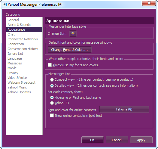Check Show online contacts in bold text
The width and height of the screenshot is (158, 149).
52,116
